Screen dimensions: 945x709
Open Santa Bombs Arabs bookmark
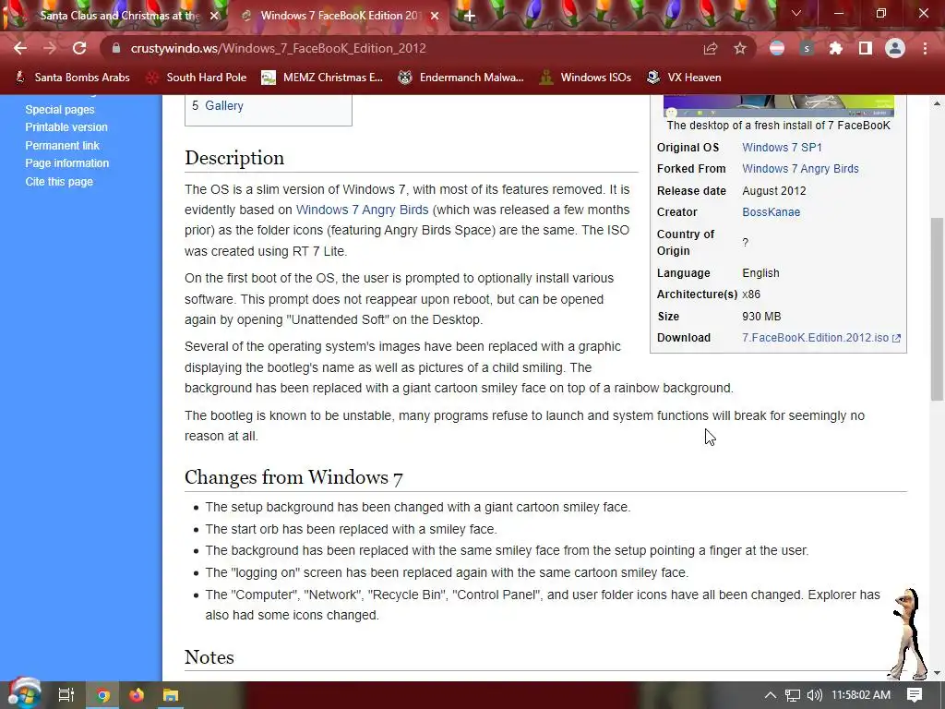click(72, 78)
